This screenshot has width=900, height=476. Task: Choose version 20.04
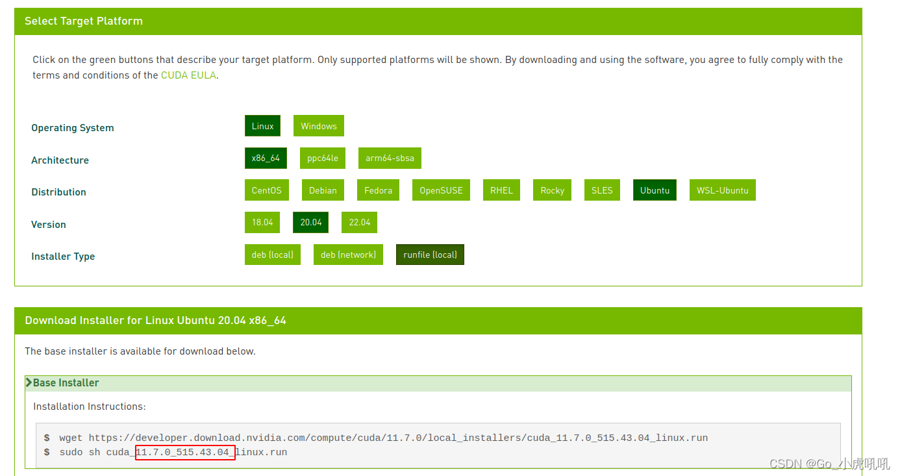[x=310, y=222]
